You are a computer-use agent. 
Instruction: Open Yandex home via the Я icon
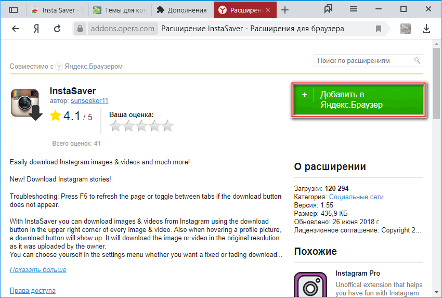click(x=36, y=29)
